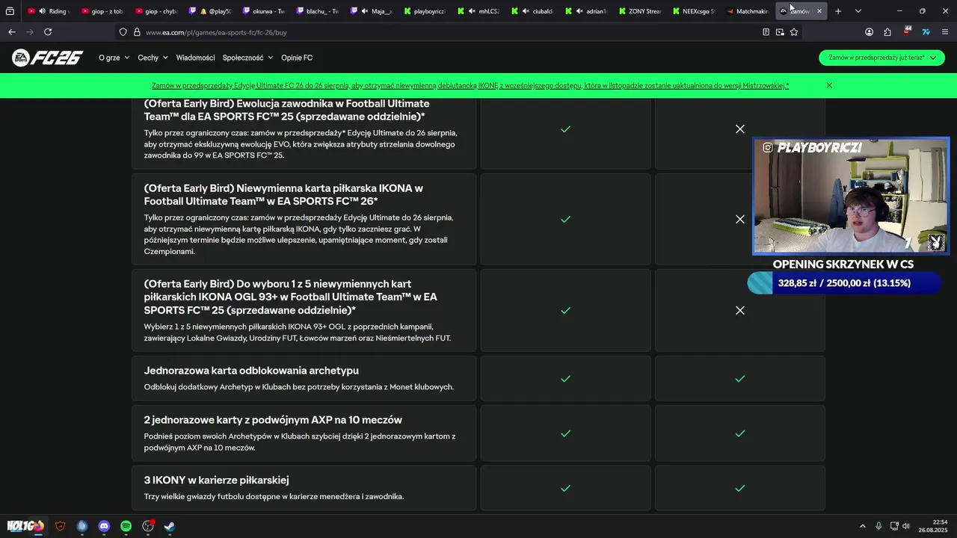Image resolution: width=957 pixels, height=538 pixels.
Task: Open the browser hamburger menu
Action: (945, 32)
